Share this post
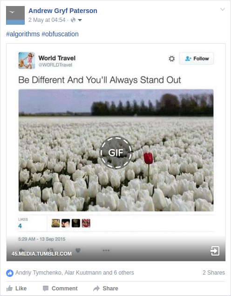 tap(106, 289)
